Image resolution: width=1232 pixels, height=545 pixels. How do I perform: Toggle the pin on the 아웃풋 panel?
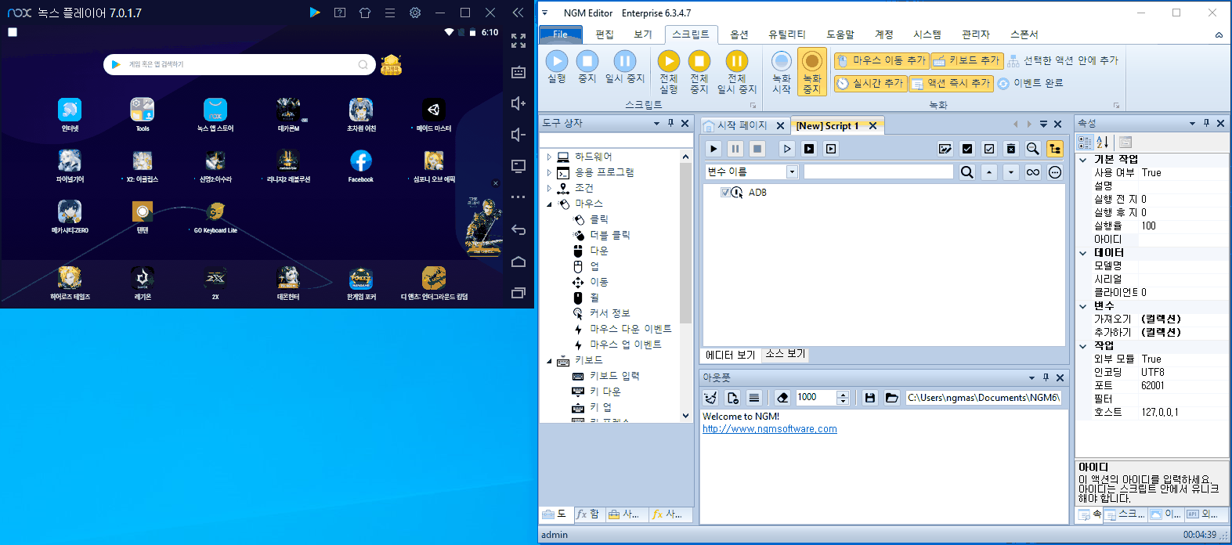click(1046, 377)
